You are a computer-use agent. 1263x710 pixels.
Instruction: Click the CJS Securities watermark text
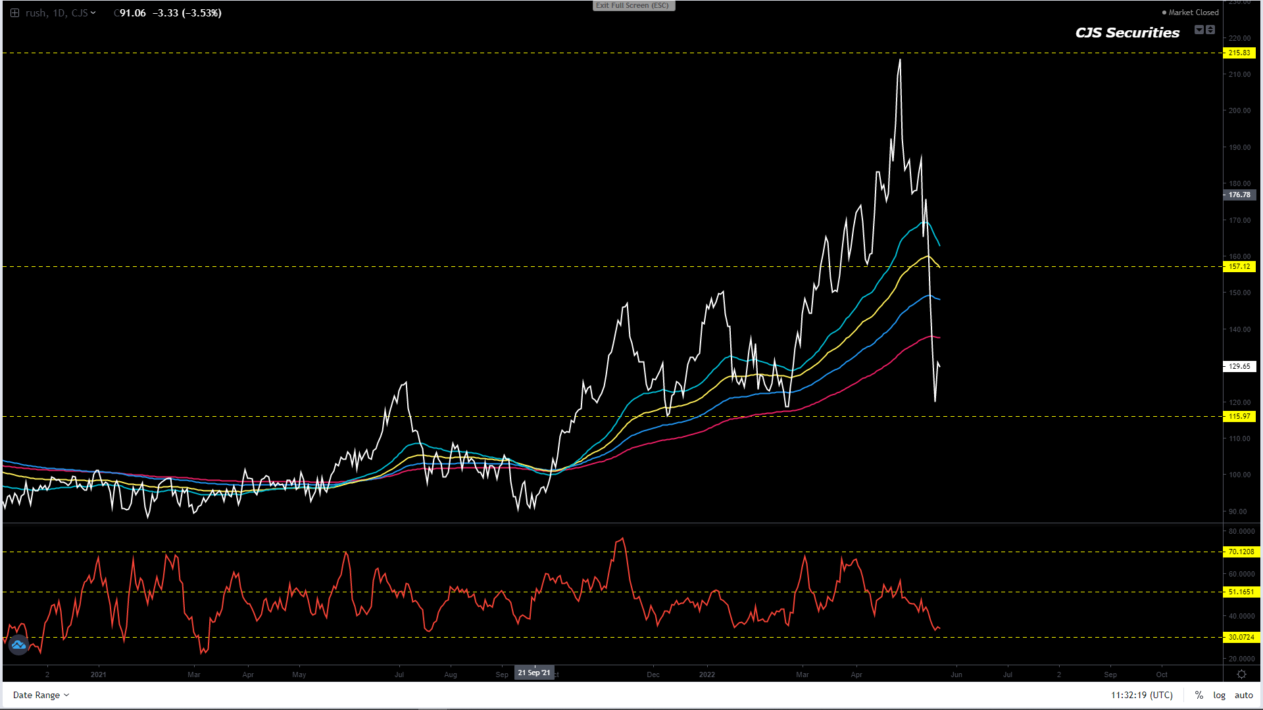pos(1127,33)
